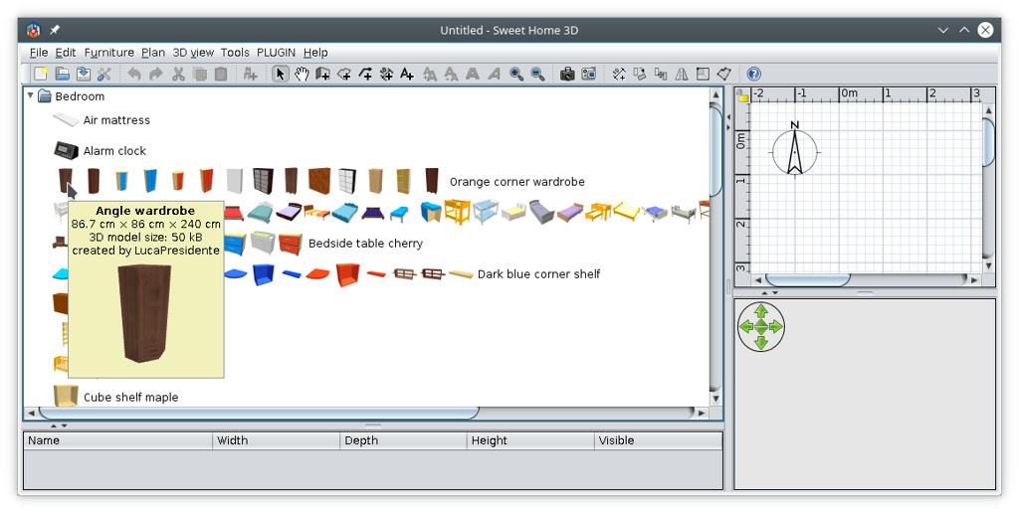
Task: Select the Dark blue corner shelf label
Action: tap(538, 274)
